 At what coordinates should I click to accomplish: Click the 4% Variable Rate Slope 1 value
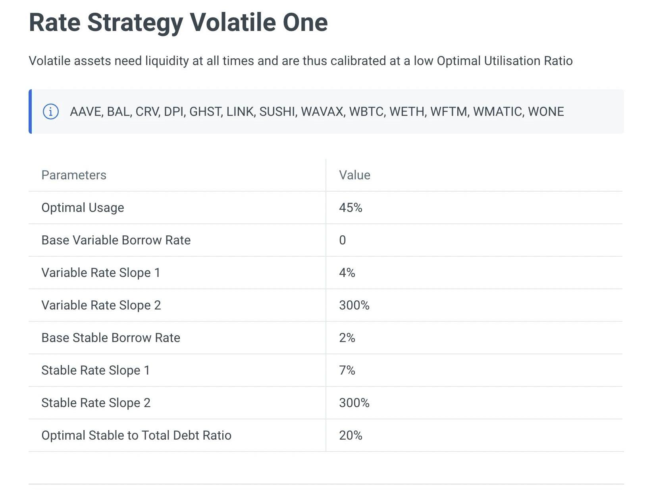(x=347, y=273)
